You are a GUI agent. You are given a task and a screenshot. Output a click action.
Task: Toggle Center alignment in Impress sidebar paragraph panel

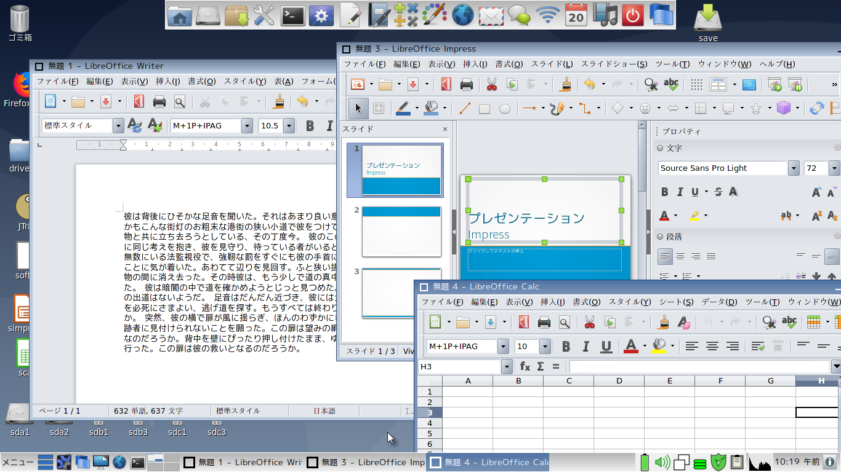[680, 256]
